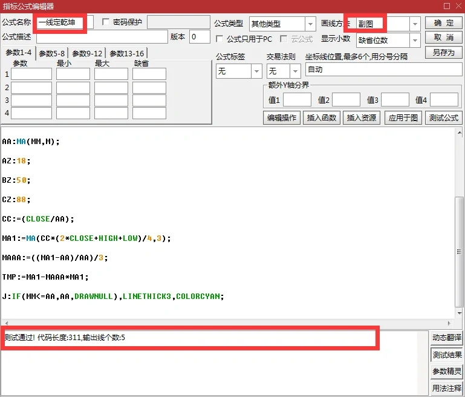Expand the 公式标签 dropdown
Viewport: 465px width, 397px height.
[256, 71]
